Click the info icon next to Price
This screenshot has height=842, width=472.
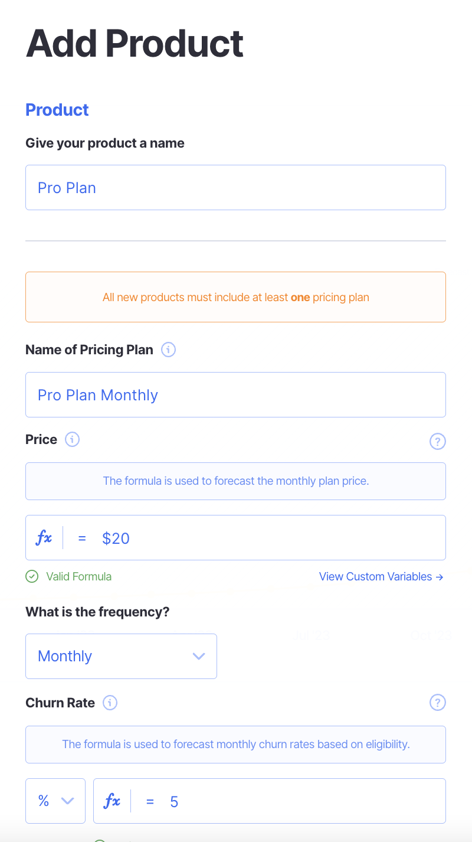(x=72, y=439)
